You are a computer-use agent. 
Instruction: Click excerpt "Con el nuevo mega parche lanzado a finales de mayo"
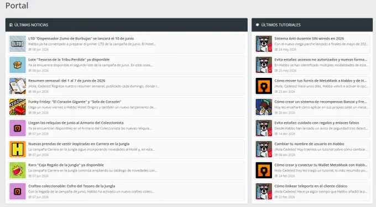pyautogui.click(x=321, y=44)
